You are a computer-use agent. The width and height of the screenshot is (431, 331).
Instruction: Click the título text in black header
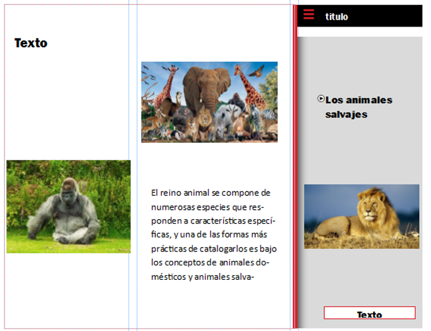[x=336, y=17]
